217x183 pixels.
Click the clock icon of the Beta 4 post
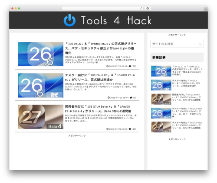point(107,129)
